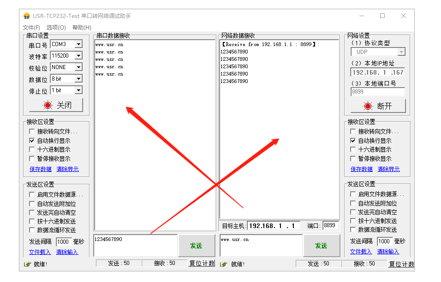441x282 pixels.
Task: Click the network send text box
Action: click(x=261, y=245)
